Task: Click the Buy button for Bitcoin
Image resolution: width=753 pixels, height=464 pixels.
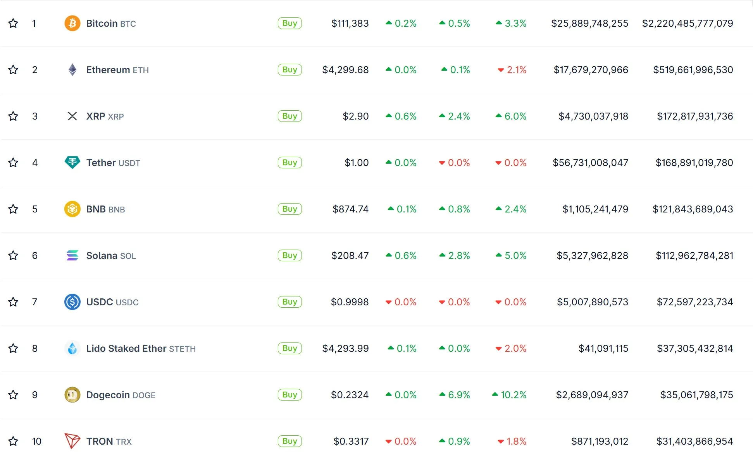Action: pyautogui.click(x=289, y=23)
